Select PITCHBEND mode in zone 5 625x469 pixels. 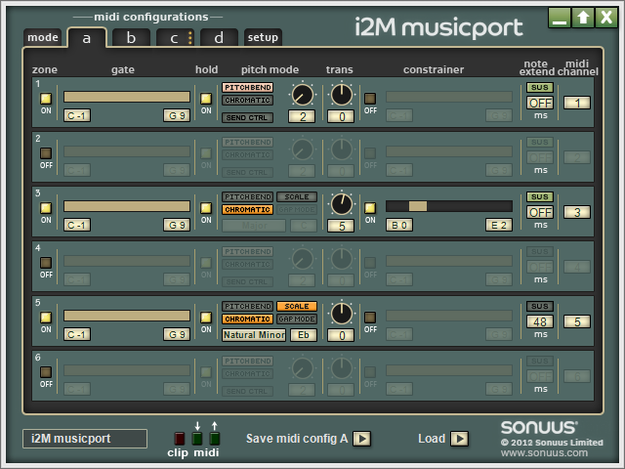247,306
